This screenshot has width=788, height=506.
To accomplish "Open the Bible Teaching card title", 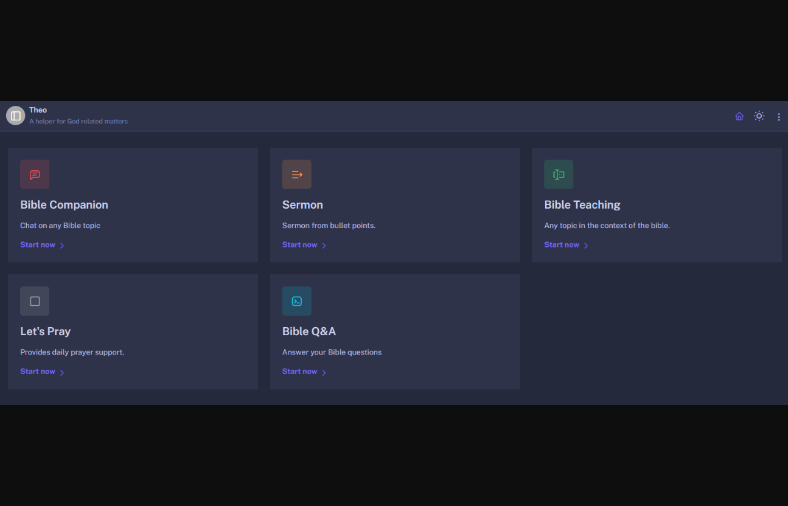I will click(582, 205).
